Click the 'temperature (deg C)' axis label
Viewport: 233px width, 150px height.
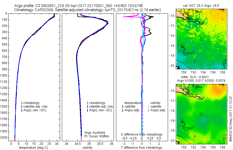33,148
